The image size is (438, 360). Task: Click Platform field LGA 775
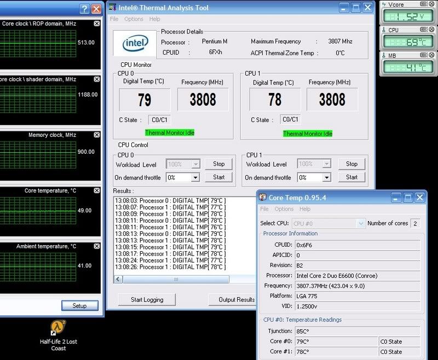click(358, 296)
